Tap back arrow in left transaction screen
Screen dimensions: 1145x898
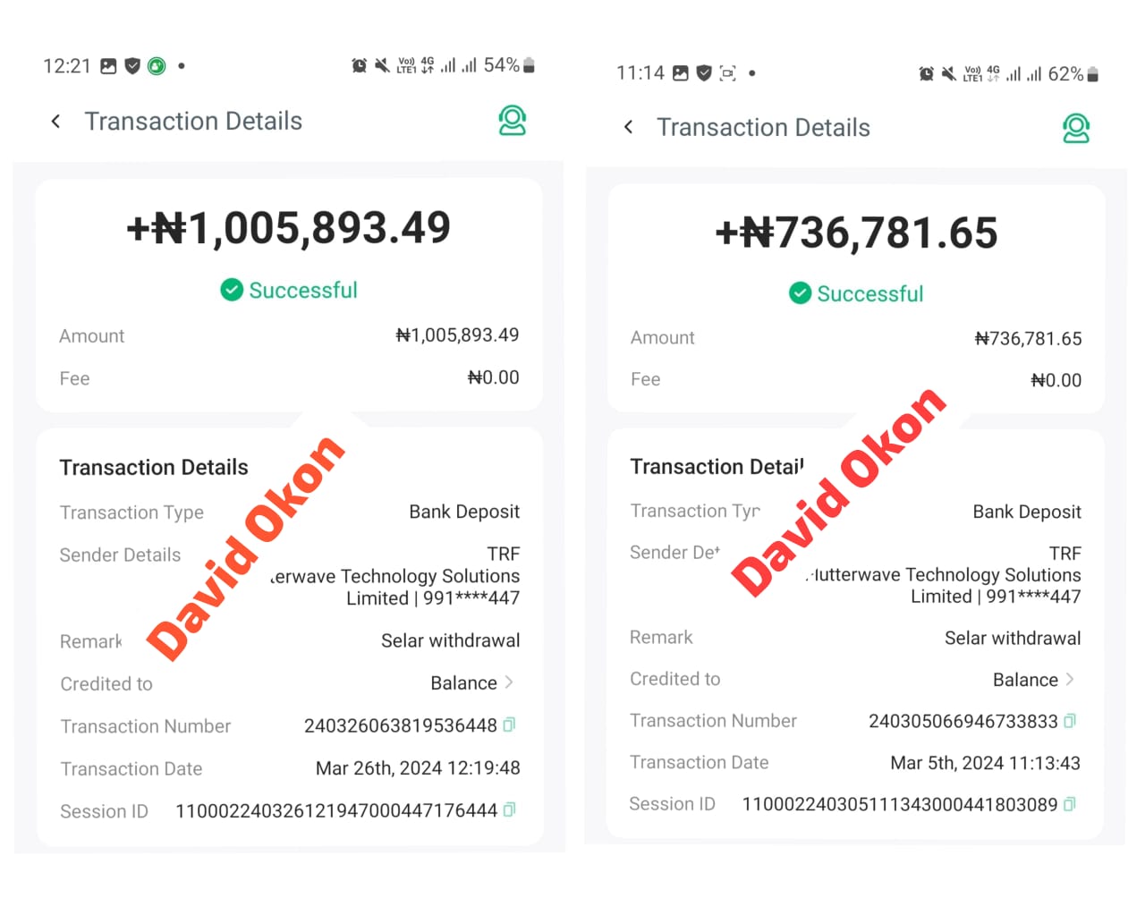pyautogui.click(x=56, y=122)
